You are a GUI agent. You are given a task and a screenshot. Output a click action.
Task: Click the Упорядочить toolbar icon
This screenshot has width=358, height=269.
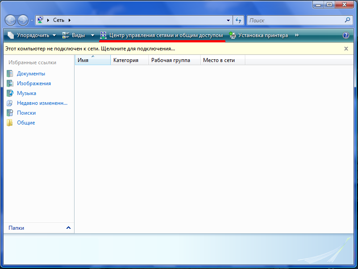(x=11, y=35)
